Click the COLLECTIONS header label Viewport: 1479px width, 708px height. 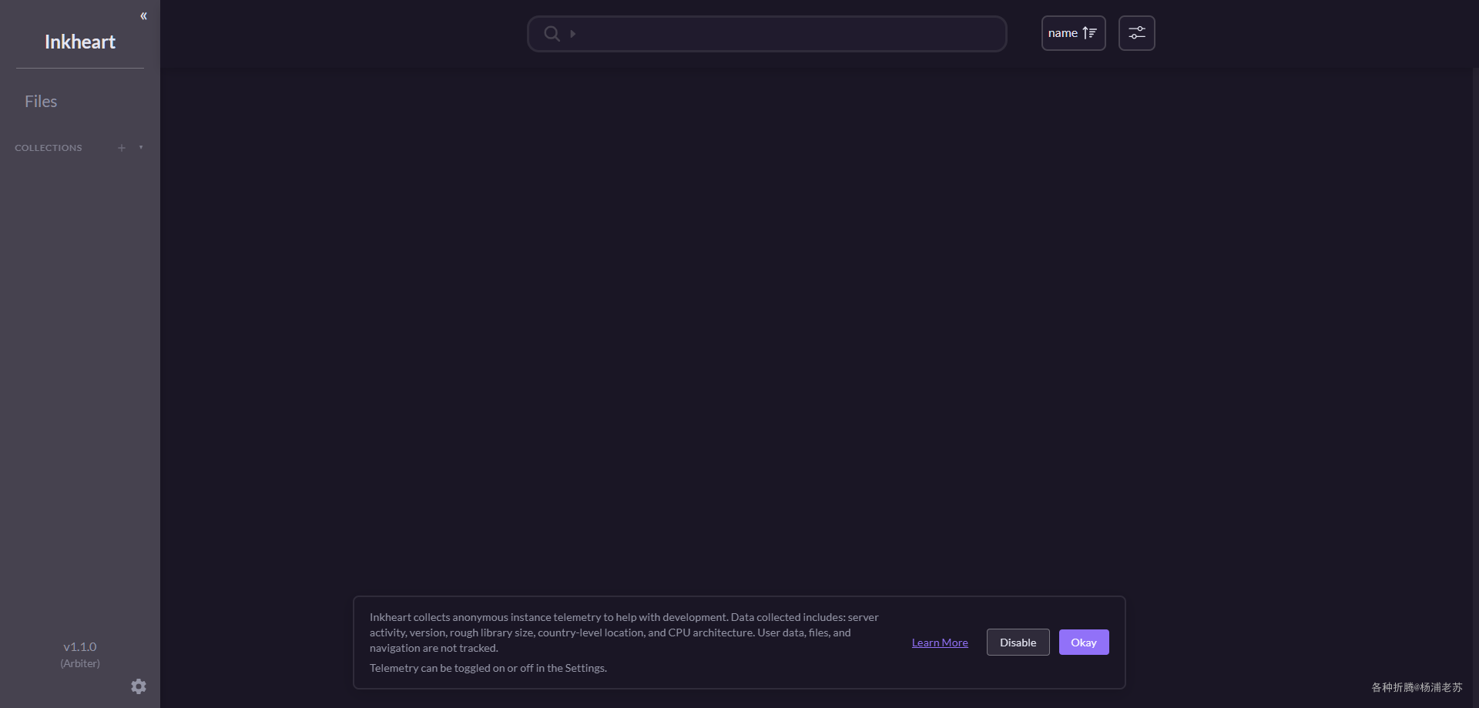pos(49,148)
